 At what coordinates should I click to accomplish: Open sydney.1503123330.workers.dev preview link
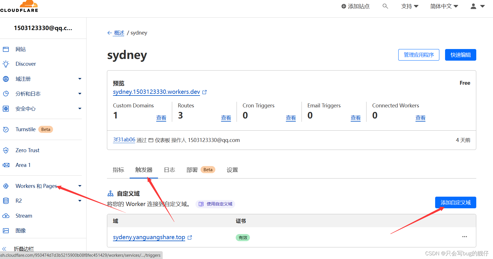[157, 92]
